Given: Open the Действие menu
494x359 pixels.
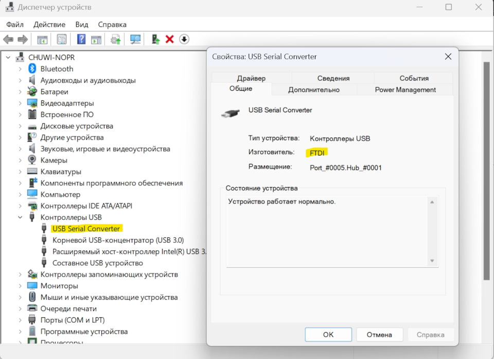Looking at the screenshot, I should tap(48, 24).
